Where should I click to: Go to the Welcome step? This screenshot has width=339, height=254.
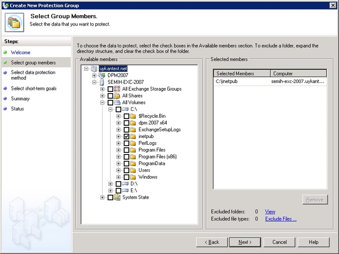20,52
